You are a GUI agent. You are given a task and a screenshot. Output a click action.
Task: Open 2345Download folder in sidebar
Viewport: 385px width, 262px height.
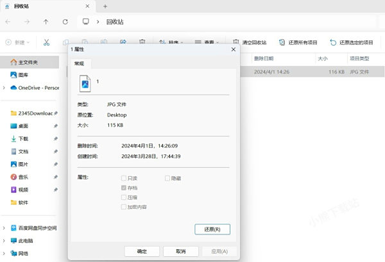[31, 113]
